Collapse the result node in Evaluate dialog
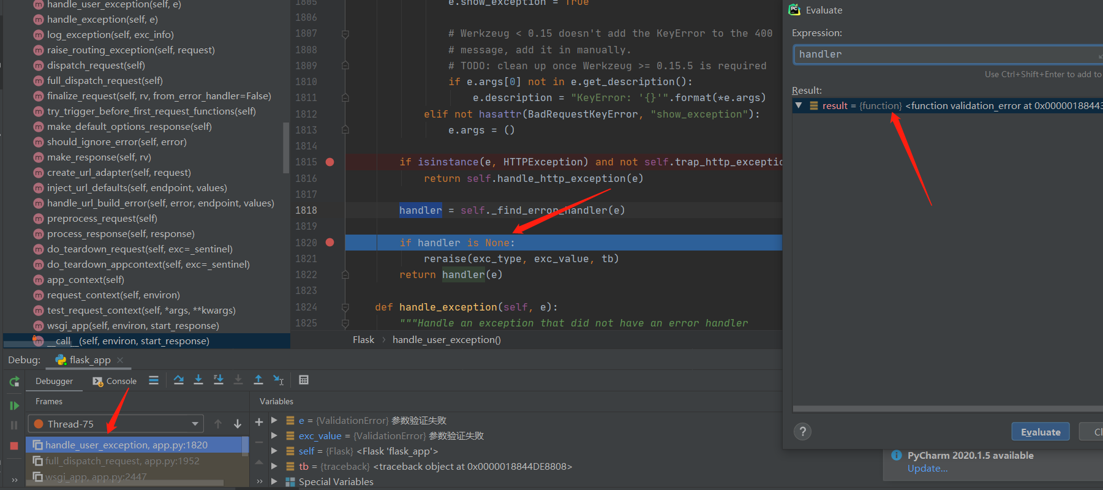The image size is (1103, 490). 799,105
